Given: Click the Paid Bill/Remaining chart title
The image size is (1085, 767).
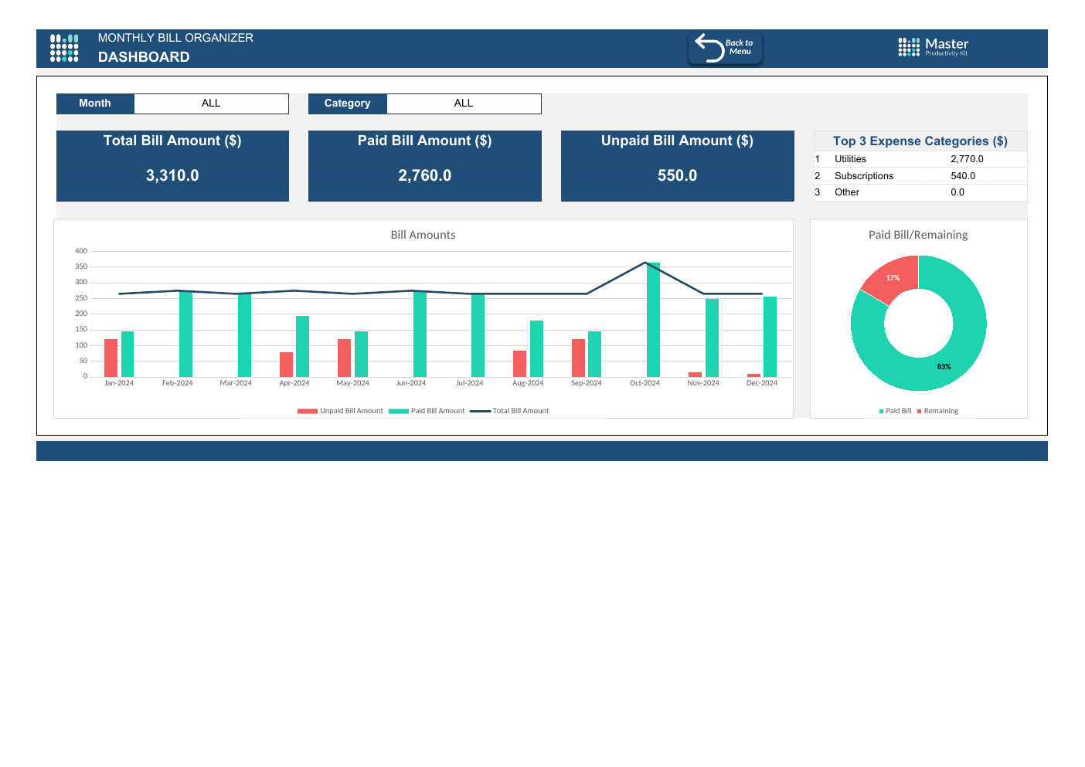Looking at the screenshot, I should pyautogui.click(x=918, y=235).
